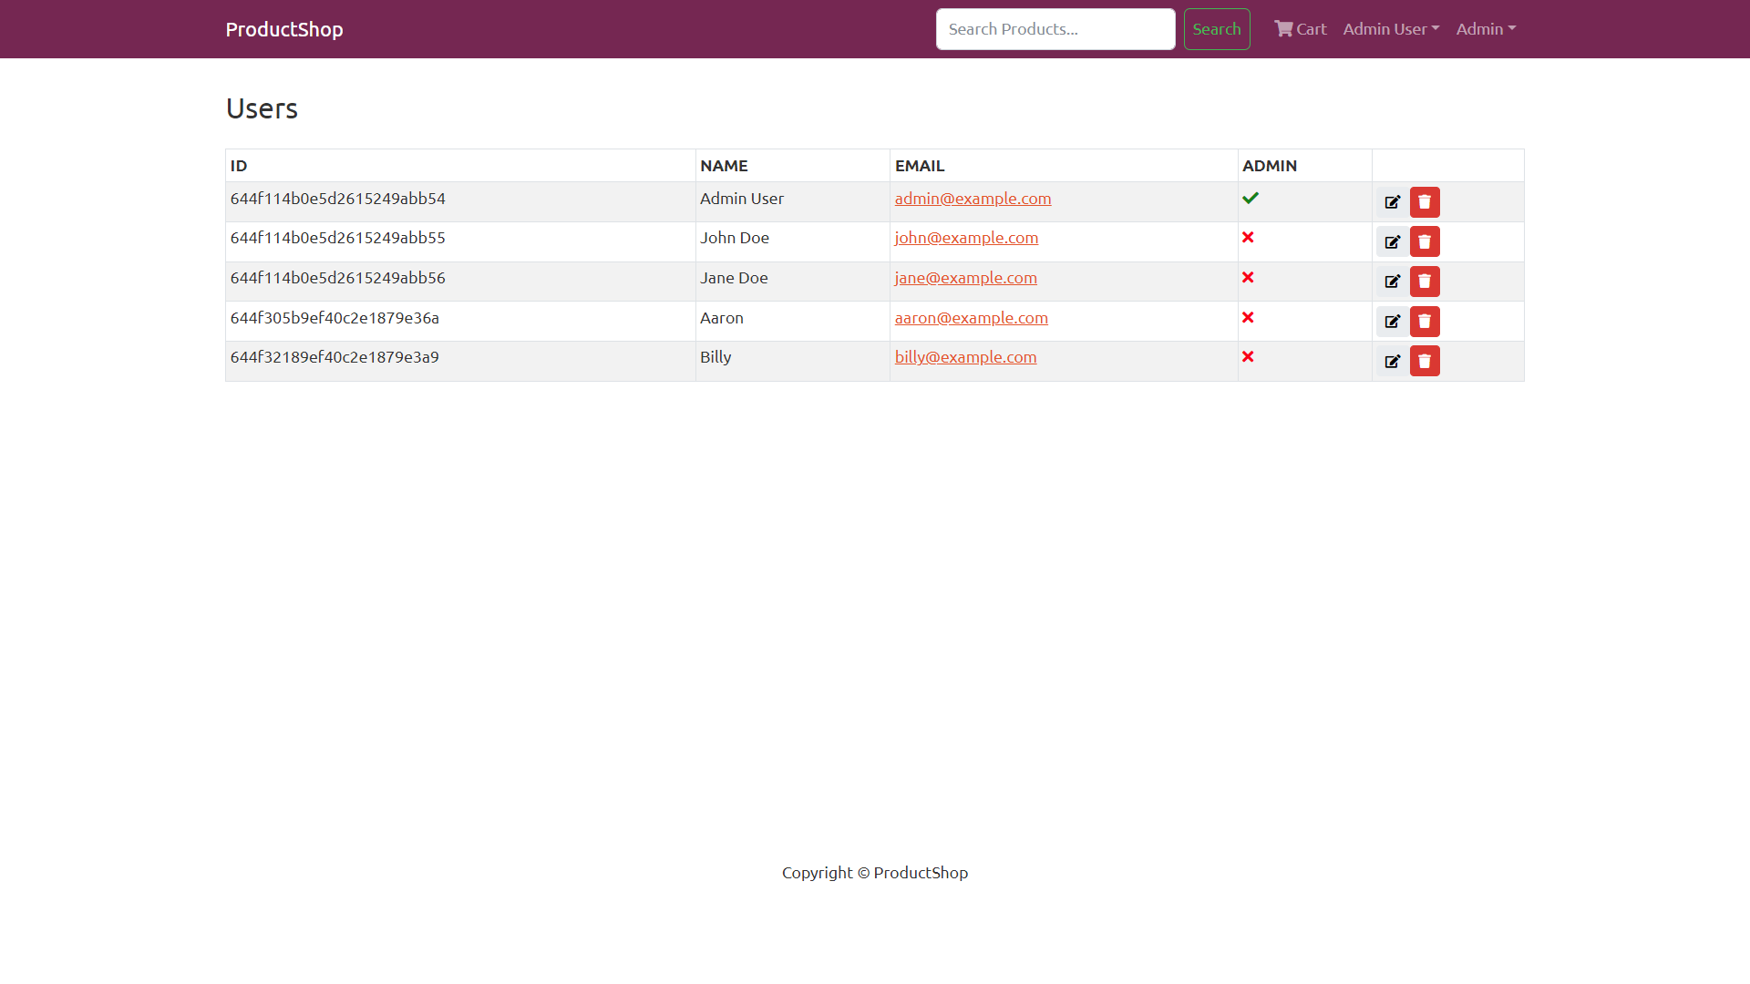The height and width of the screenshot is (984, 1750).
Task: Delete the Admin User account
Action: coord(1425,202)
